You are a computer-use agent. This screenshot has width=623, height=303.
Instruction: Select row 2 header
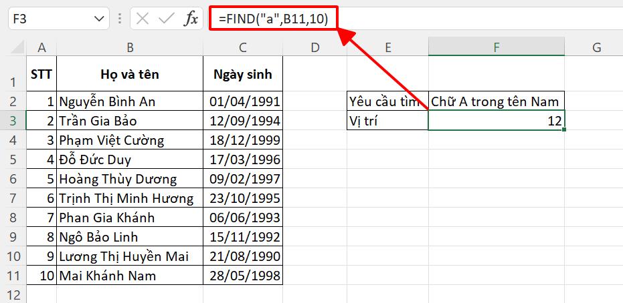point(13,101)
